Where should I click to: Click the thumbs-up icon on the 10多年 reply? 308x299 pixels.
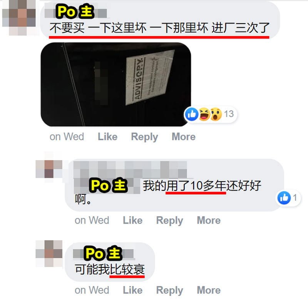[284, 198]
